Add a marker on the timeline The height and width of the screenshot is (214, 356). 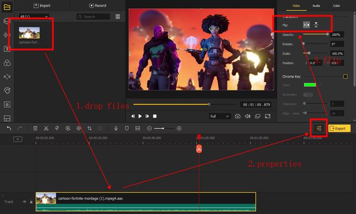point(127,129)
